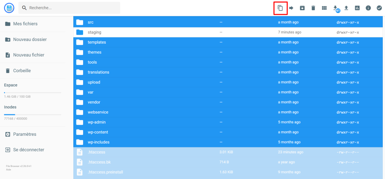Click the Aide link at bottom left
The image size is (385, 179).
pos(8,170)
